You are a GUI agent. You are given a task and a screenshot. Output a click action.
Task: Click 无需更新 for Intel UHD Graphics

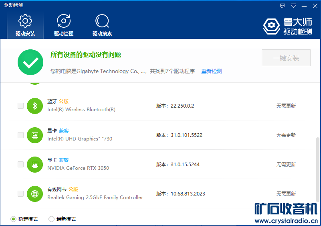(x=286, y=135)
